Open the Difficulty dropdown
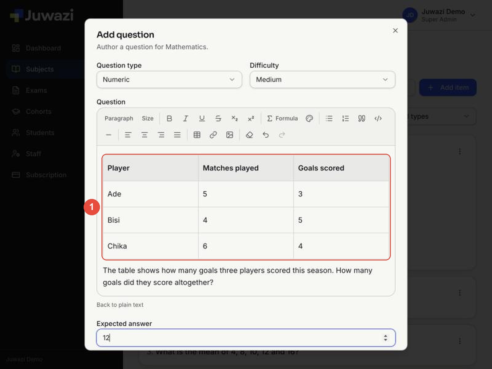Image resolution: width=492 pixels, height=369 pixels. pyautogui.click(x=322, y=80)
